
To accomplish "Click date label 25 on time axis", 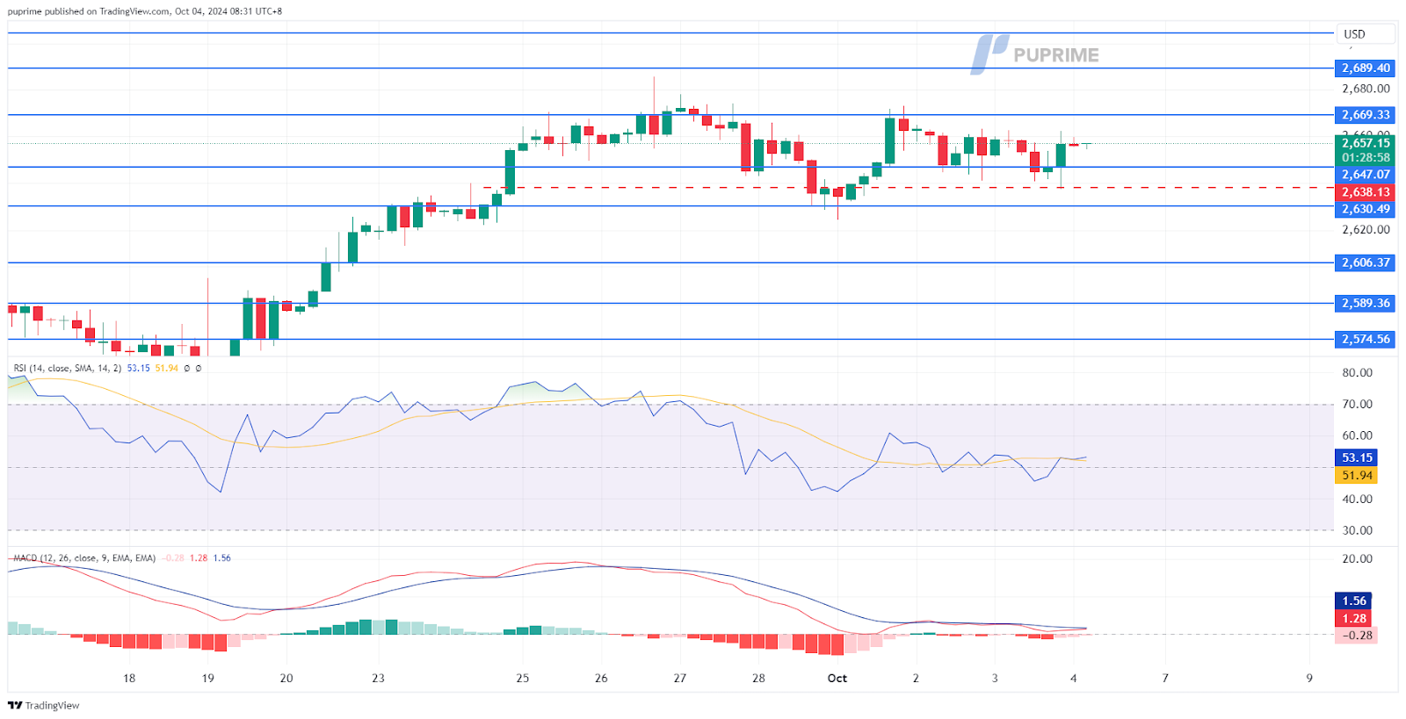I will pyautogui.click(x=523, y=679).
